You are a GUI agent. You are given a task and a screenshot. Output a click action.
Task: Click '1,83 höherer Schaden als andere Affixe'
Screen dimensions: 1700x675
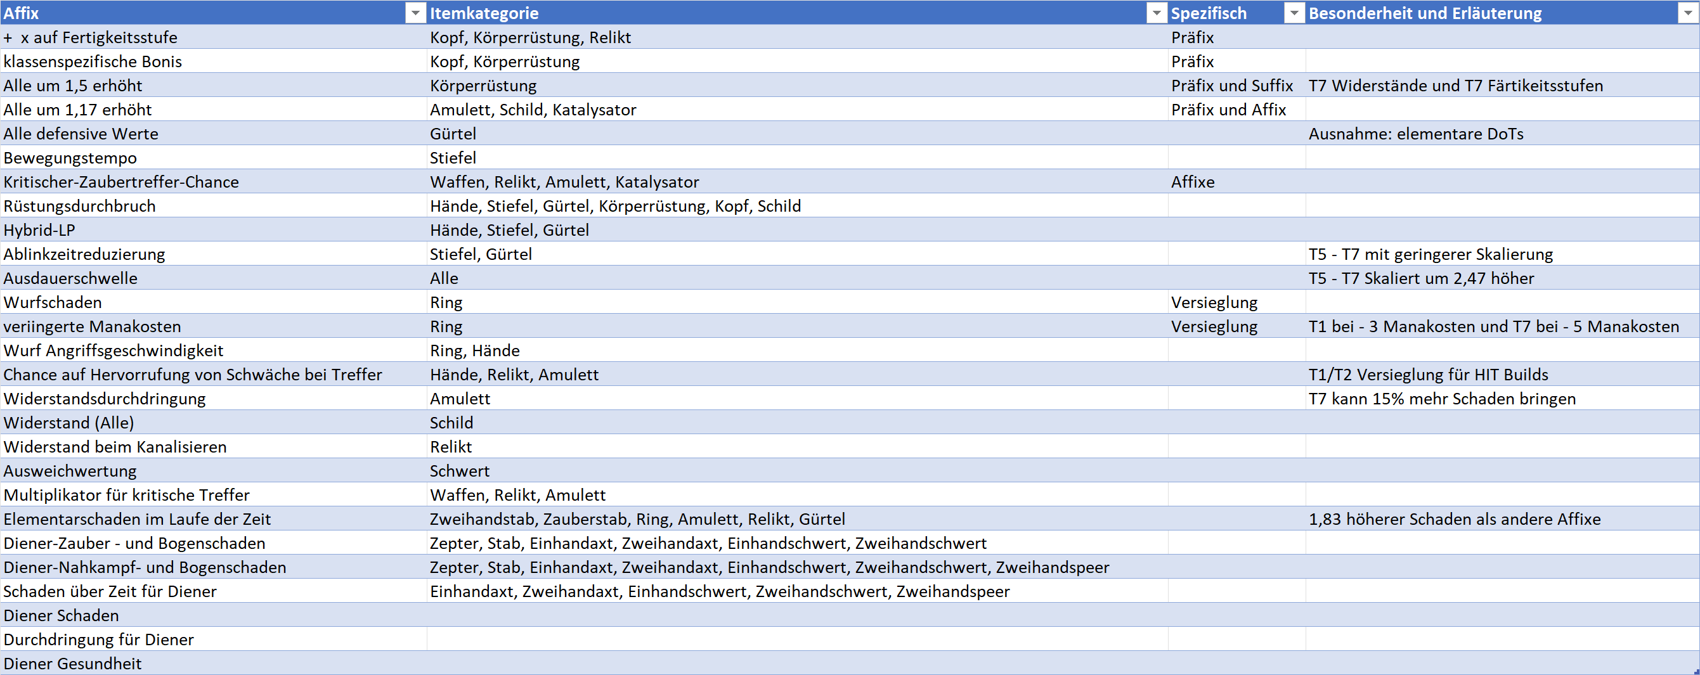[x=1502, y=518]
